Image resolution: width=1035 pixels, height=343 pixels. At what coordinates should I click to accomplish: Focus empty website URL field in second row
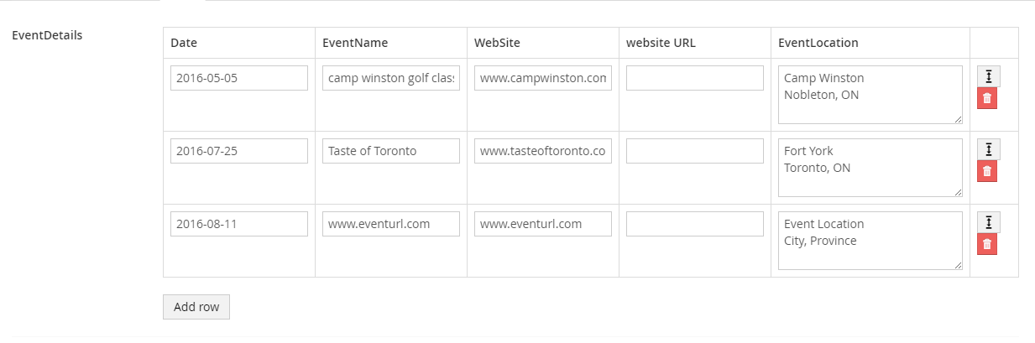click(x=695, y=151)
